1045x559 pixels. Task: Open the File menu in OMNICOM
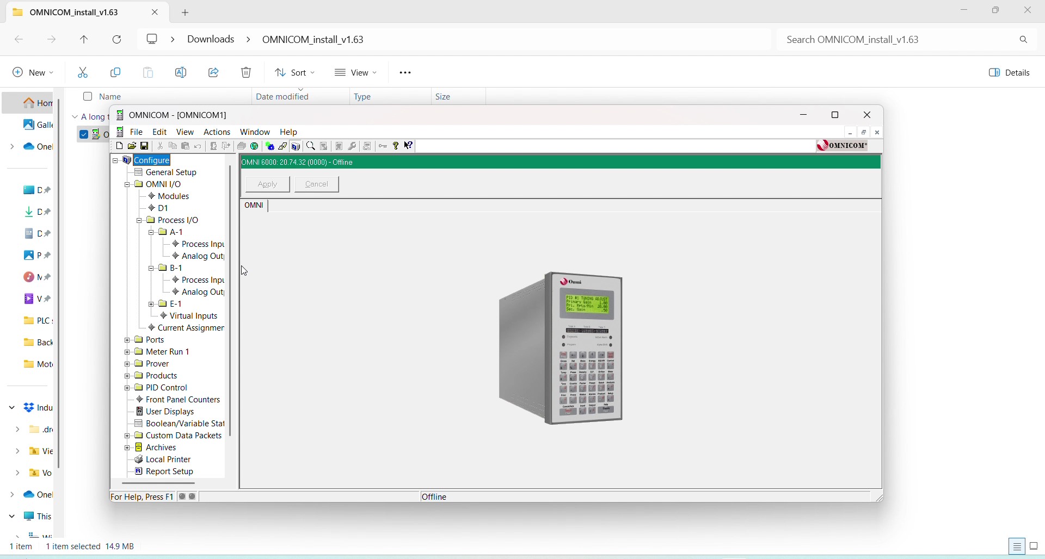[x=137, y=132]
